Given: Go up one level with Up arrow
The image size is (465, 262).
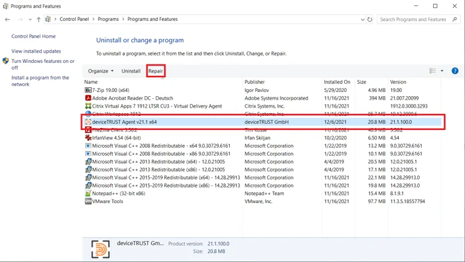Looking at the screenshot, I should pyautogui.click(x=39, y=20).
